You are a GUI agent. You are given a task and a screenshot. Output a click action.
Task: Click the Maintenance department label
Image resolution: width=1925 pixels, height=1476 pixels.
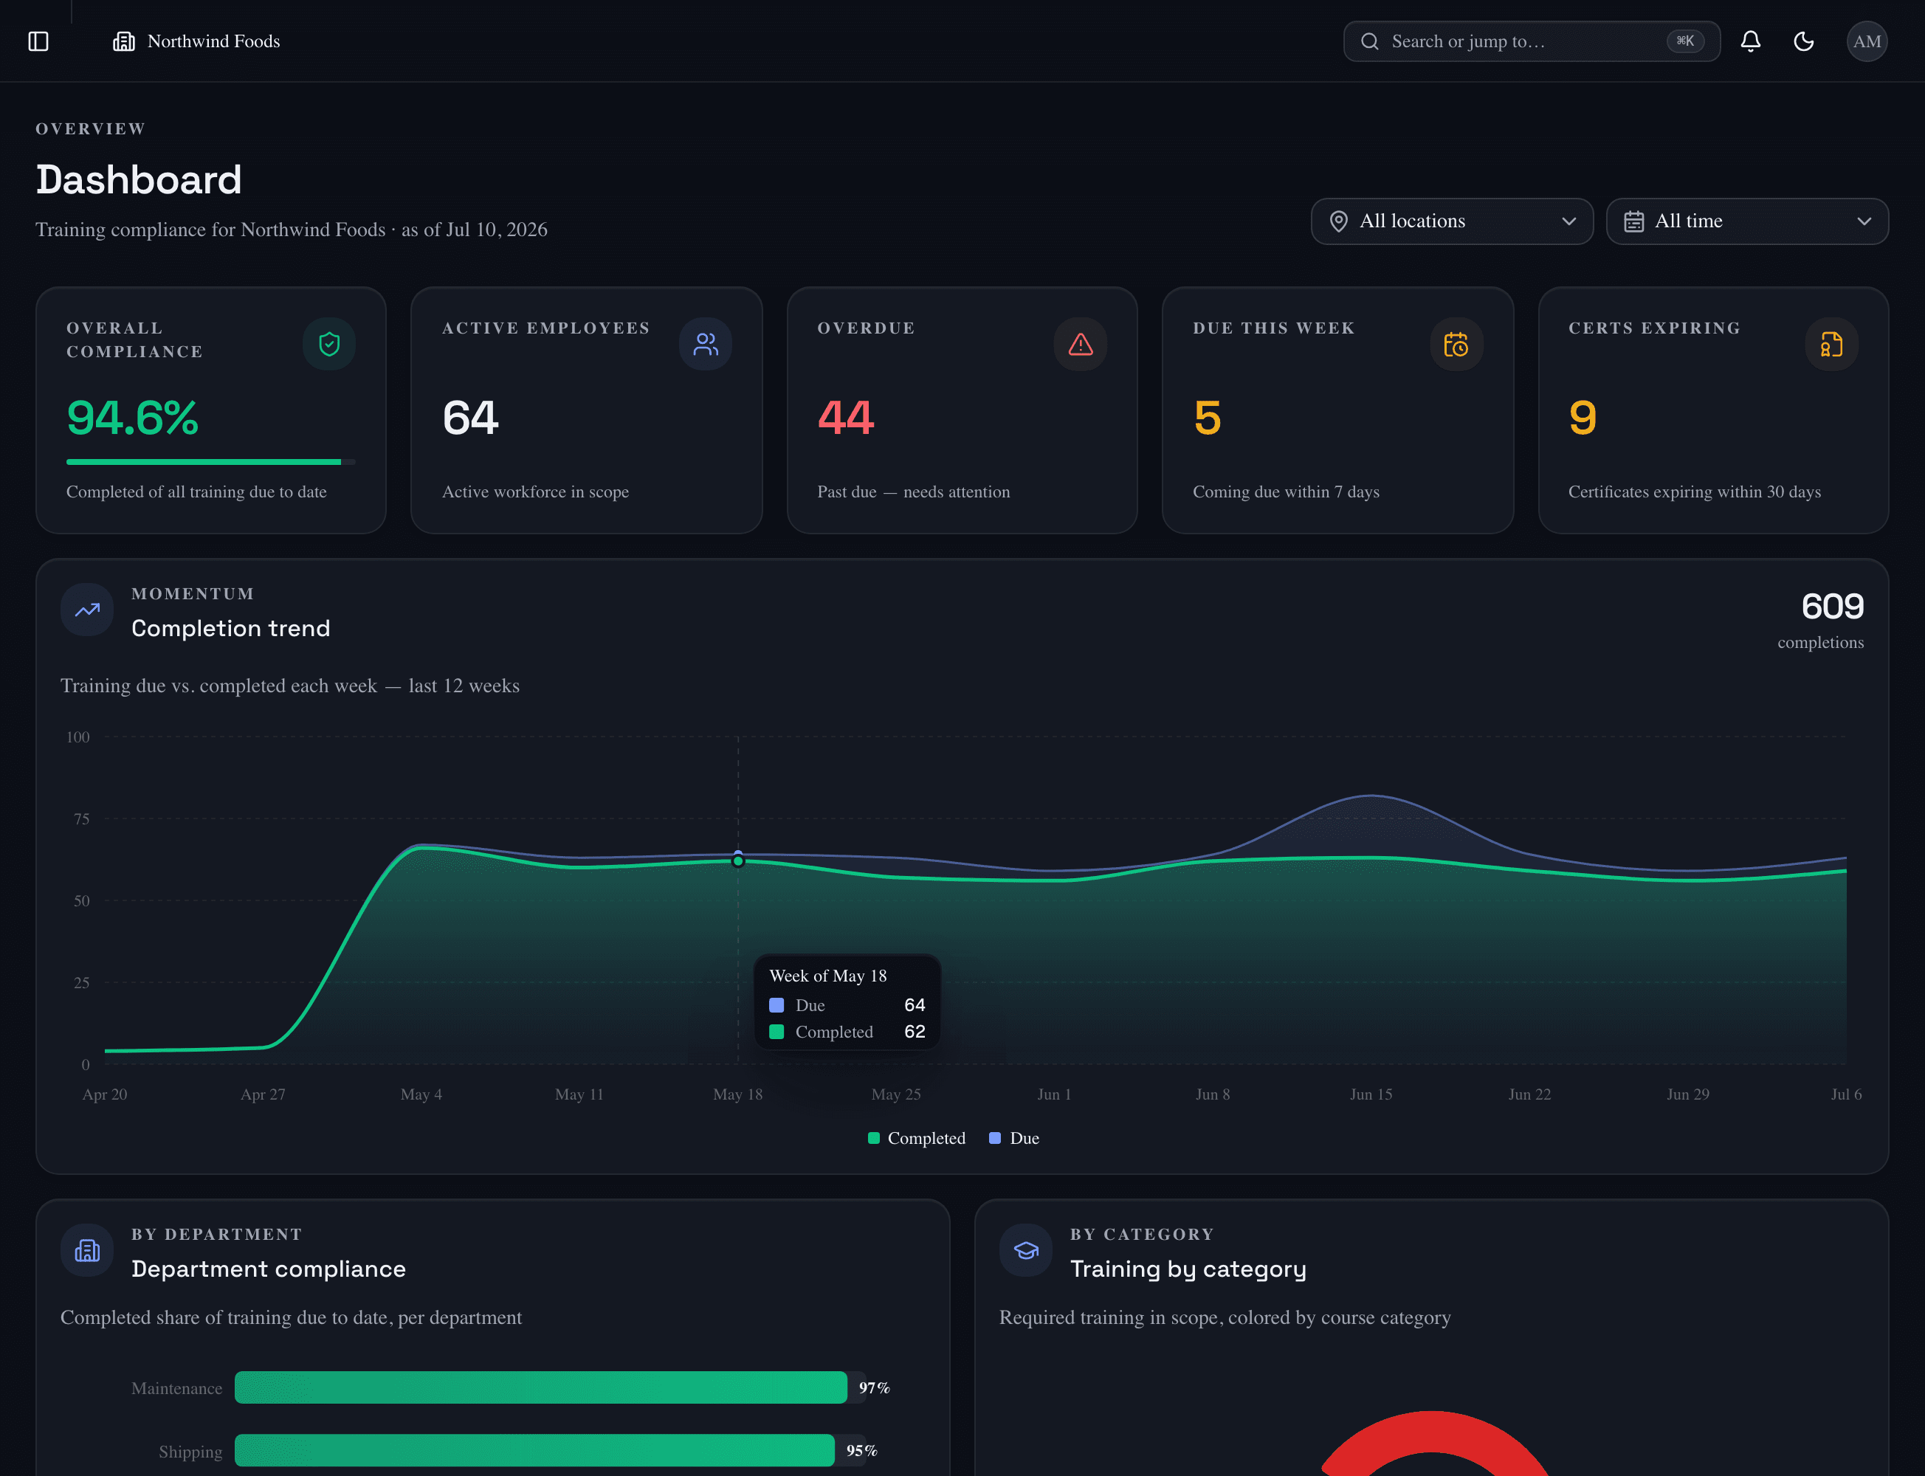pos(176,1388)
